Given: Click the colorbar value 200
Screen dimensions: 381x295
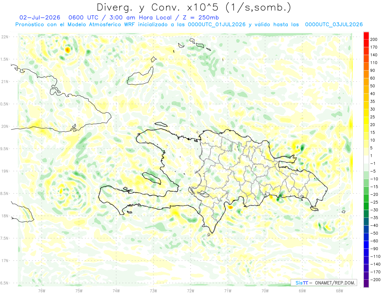Looking at the screenshot, I should pos(374,39).
